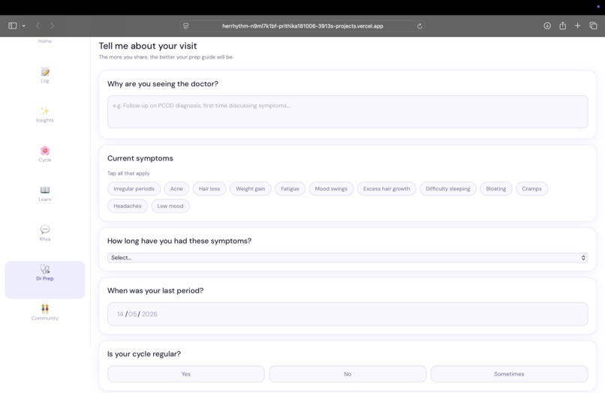
Task: Click the page reader icon in address bar
Action: (185, 26)
